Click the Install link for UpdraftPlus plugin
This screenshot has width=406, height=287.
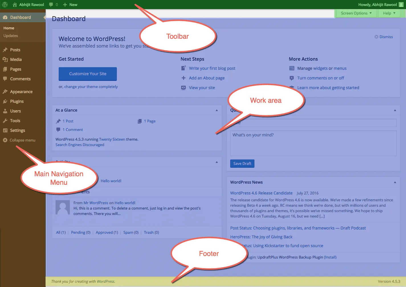point(330,257)
